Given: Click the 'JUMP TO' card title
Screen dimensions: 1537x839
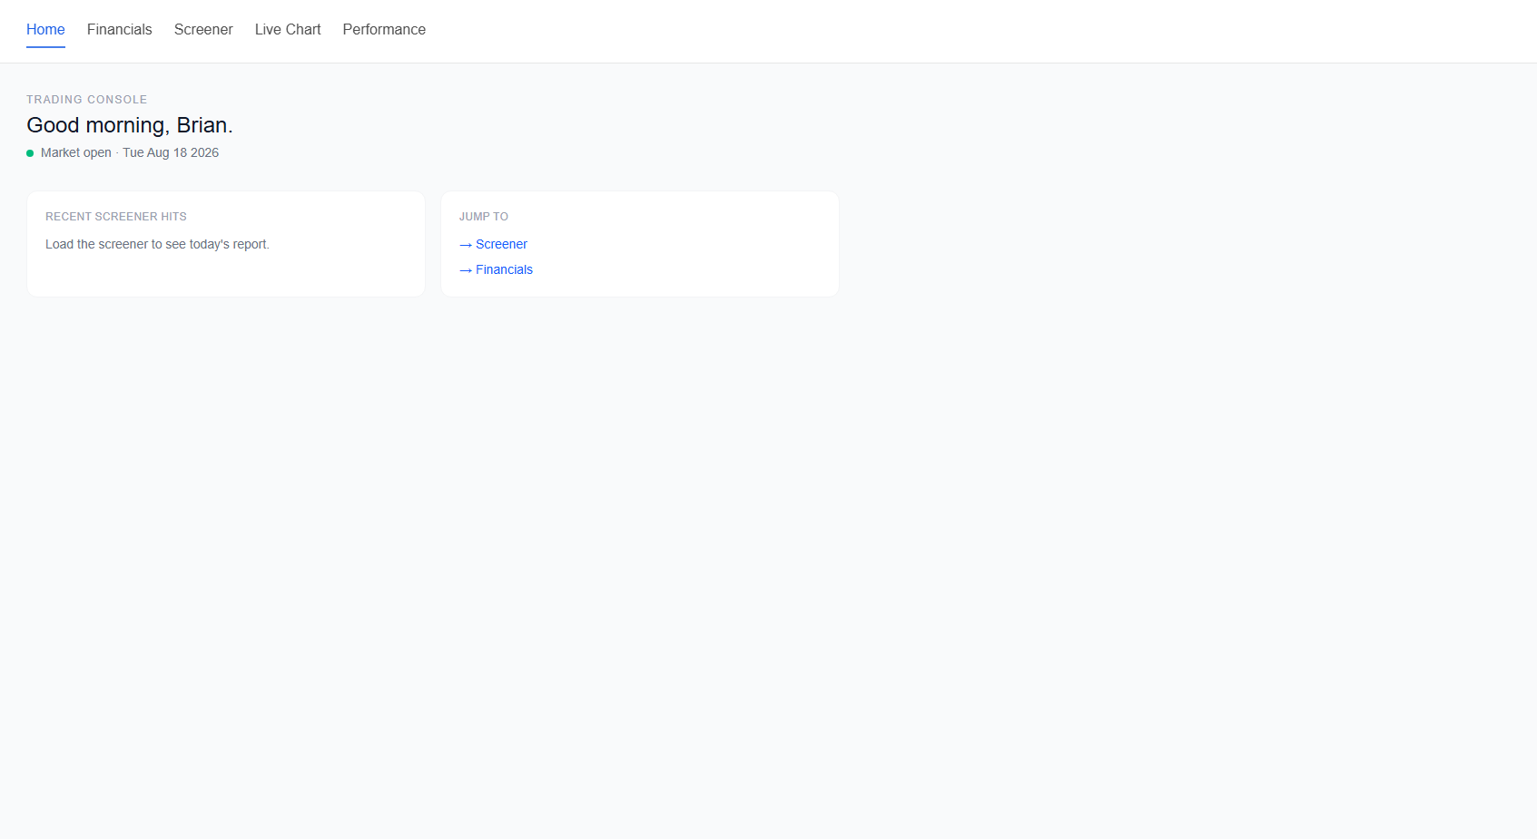Looking at the screenshot, I should 484,217.
